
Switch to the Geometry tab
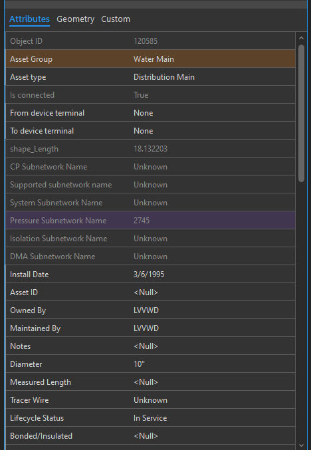76,19
